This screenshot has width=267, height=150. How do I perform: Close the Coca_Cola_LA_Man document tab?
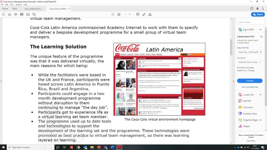[69, 9]
